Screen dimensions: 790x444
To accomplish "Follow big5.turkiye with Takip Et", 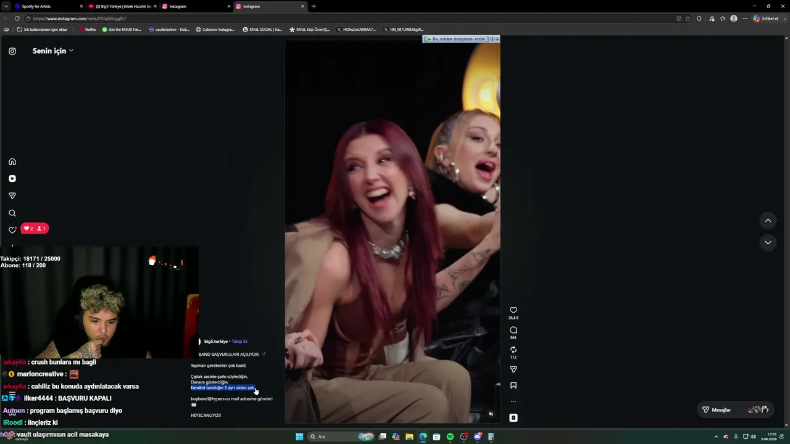I will click(x=239, y=342).
